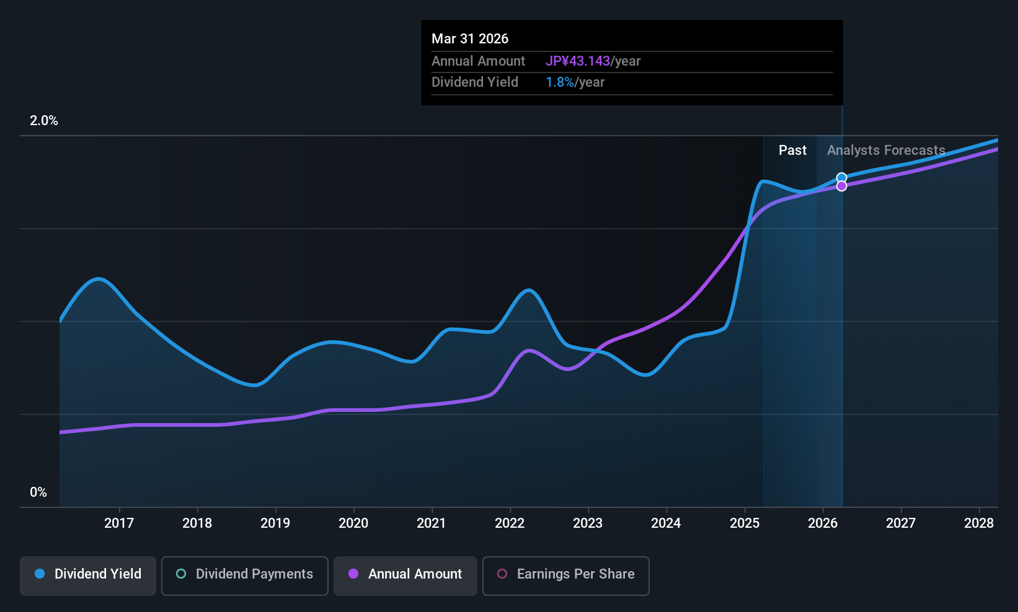
Task: Toggle the Dividend Yield legend button
Action: [88, 575]
